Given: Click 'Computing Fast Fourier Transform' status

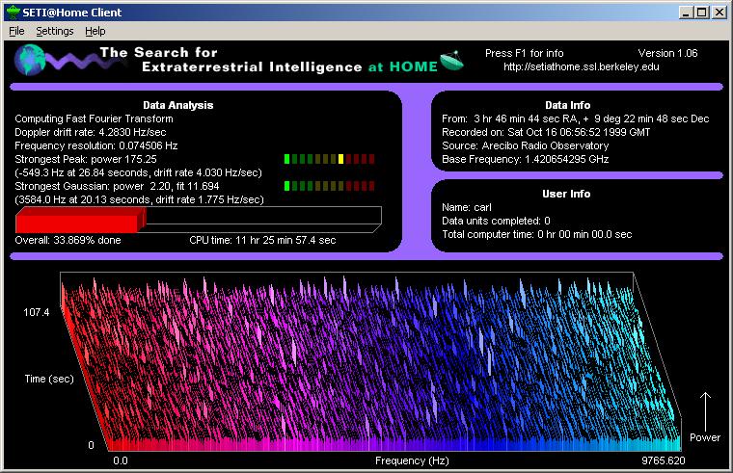Looking at the screenshot, I should tap(94, 119).
